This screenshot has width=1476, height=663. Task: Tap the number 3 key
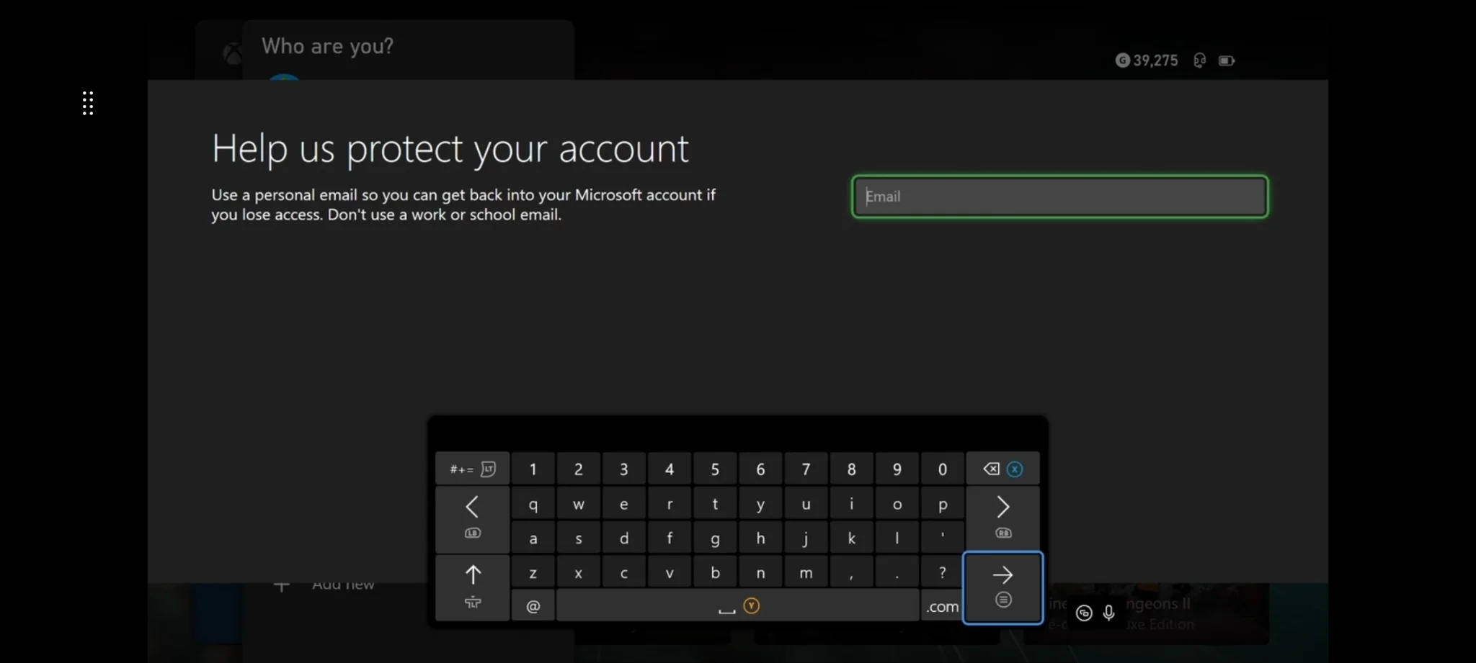[623, 469]
